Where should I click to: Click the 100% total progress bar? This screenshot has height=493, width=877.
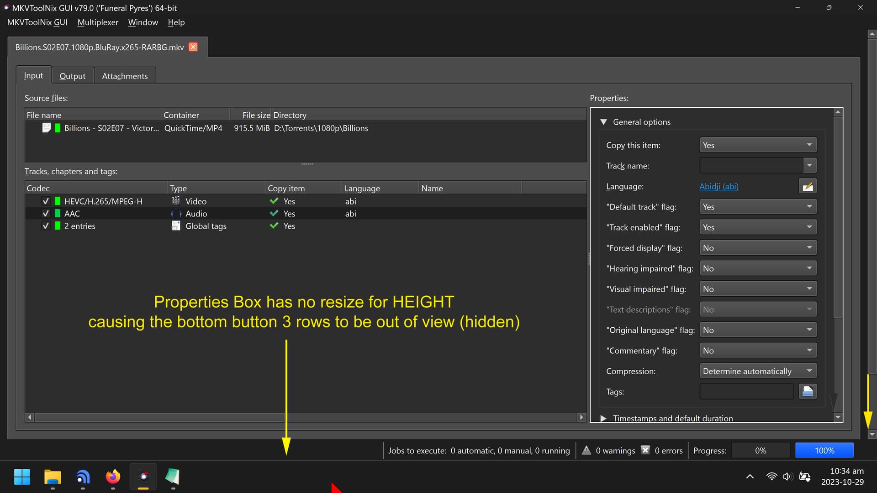click(x=824, y=451)
